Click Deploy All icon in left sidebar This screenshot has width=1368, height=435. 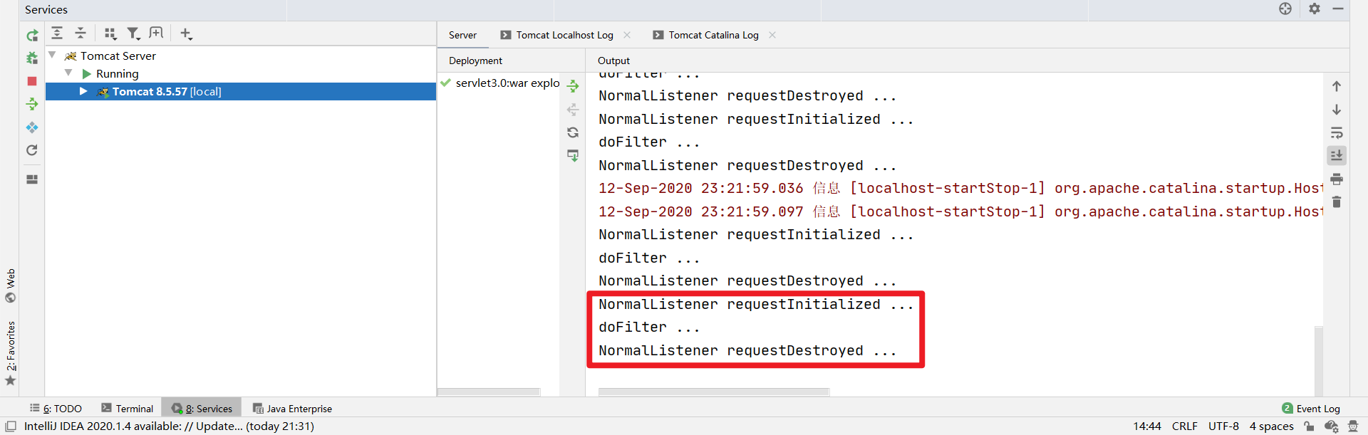click(32, 104)
